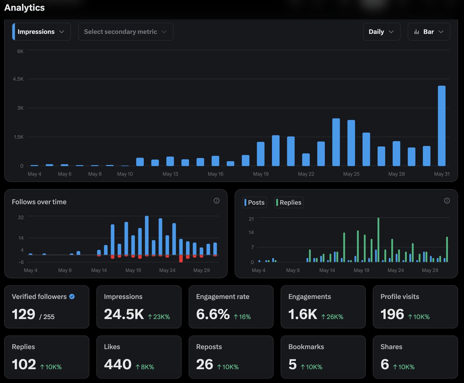Click the info icon on Follows over time

pyautogui.click(x=217, y=201)
